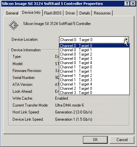
Task: Click the 'Type:' label
Action: tap(17, 57)
